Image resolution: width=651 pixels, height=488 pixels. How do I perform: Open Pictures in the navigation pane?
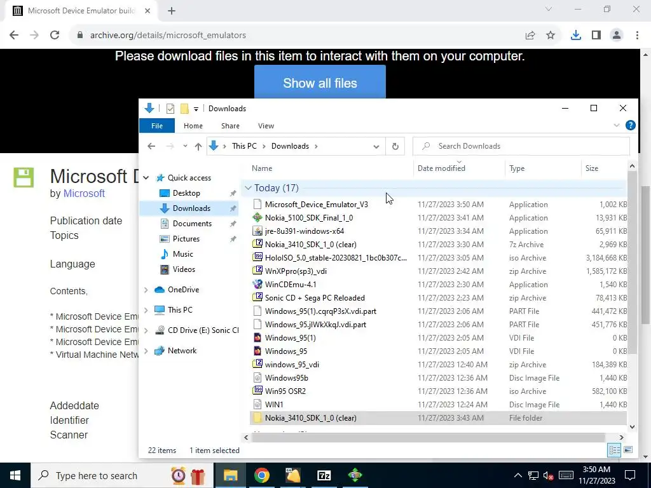[x=186, y=239]
